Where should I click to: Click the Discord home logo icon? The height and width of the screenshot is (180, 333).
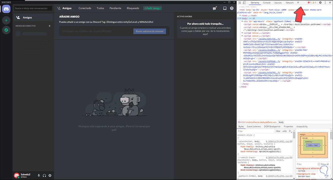[x=6, y=9]
